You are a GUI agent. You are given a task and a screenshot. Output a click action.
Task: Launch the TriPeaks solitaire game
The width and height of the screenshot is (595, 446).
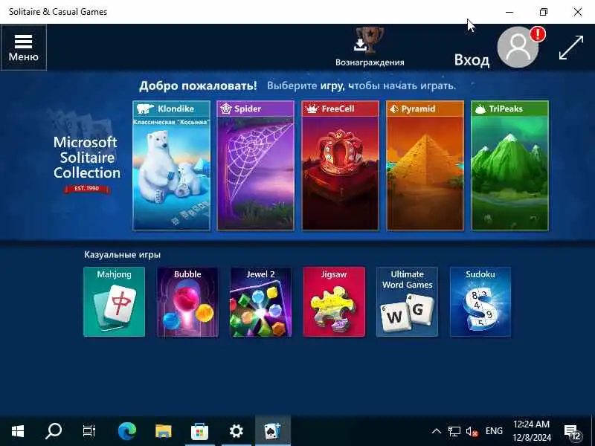pyautogui.click(x=509, y=165)
